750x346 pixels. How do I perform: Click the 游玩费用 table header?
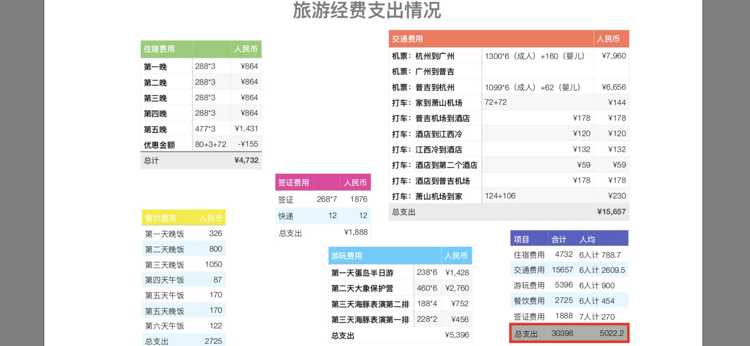[347, 256]
